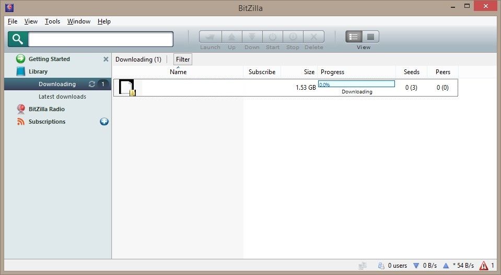Click the 0 B/s download speed
501x275 pixels.
[x=430, y=266]
